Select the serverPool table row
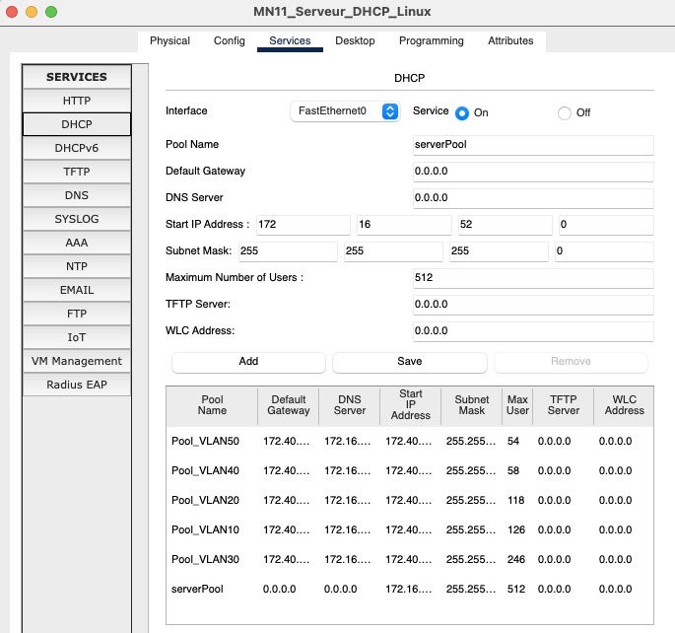 (409, 590)
